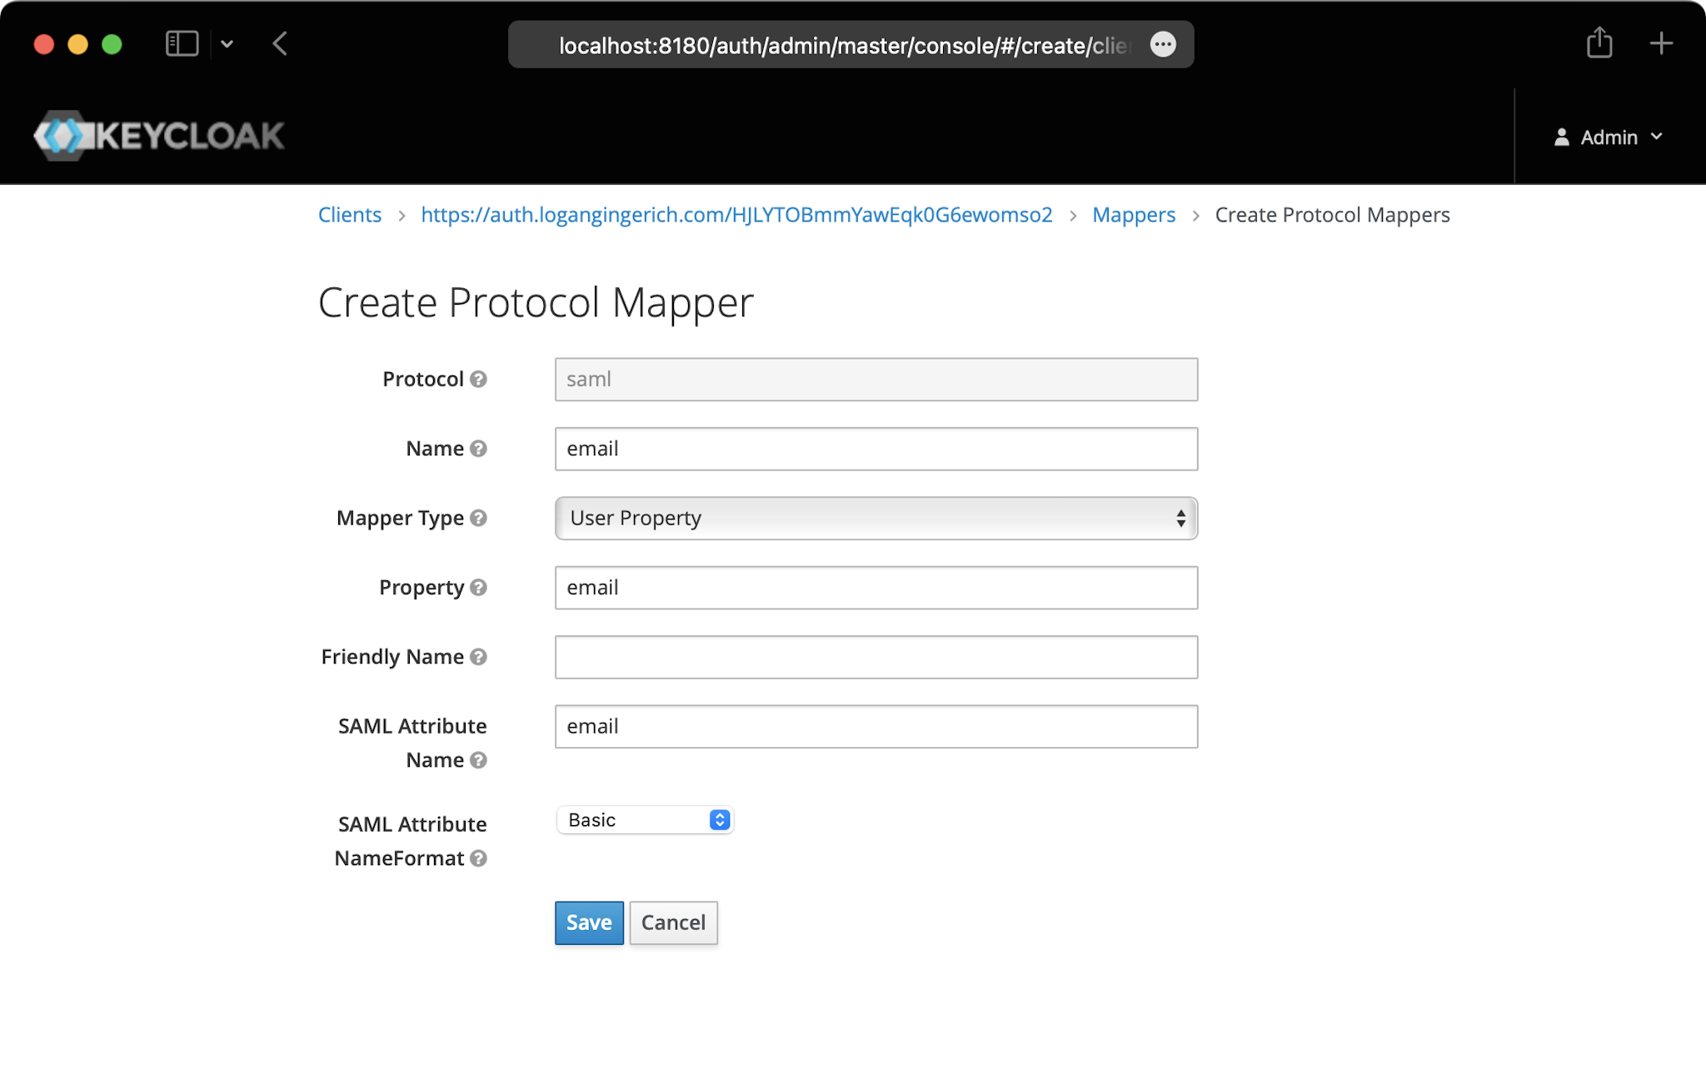This screenshot has height=1089, width=1706.
Task: Click the Protocol help question icon
Action: coord(478,379)
